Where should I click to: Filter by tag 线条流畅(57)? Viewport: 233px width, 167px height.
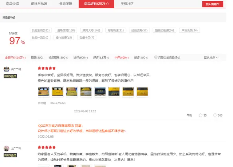click(139, 30)
